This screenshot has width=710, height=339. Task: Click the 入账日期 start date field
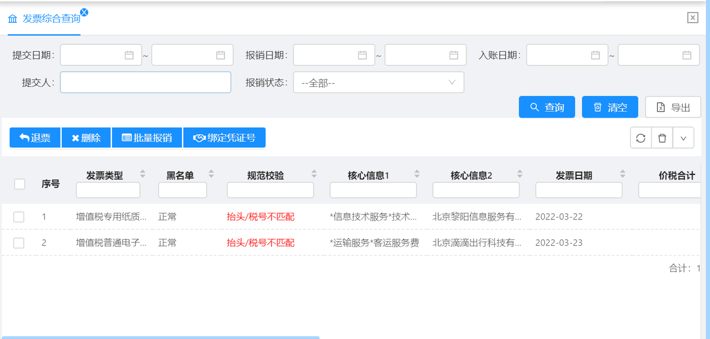click(x=567, y=55)
